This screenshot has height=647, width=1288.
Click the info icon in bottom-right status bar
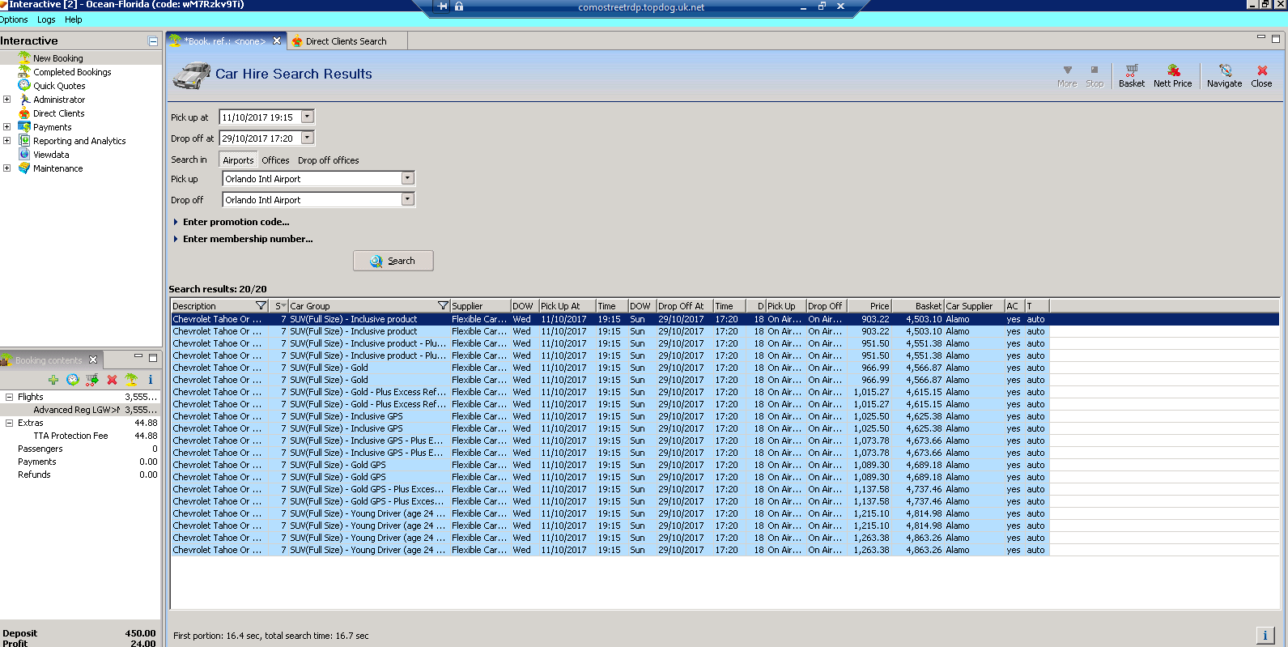[1265, 635]
